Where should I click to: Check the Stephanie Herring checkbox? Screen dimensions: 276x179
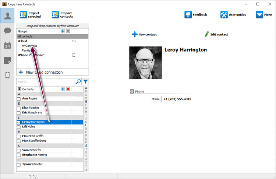click(x=19, y=155)
